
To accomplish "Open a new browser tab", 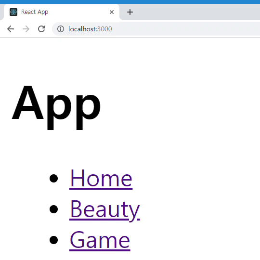I will [x=130, y=12].
